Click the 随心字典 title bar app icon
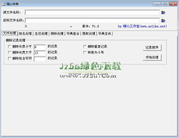 [x=4, y=4]
